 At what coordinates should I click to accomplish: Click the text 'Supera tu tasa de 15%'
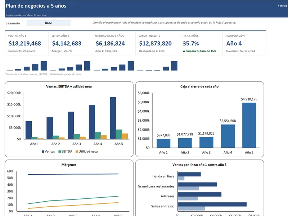coord(201,51)
